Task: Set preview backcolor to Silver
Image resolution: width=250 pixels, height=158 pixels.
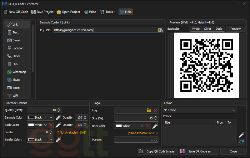Action: pyautogui.click(x=207, y=29)
